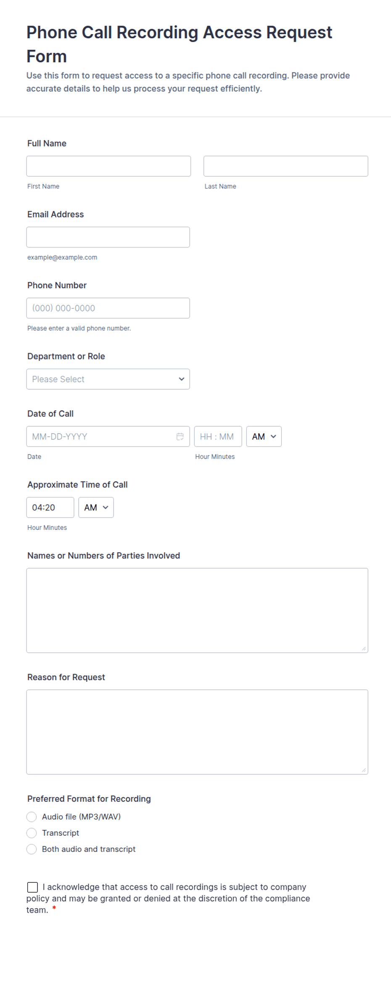Check the company policy acknowledgement checkbox
The image size is (391, 1002).
tap(32, 887)
